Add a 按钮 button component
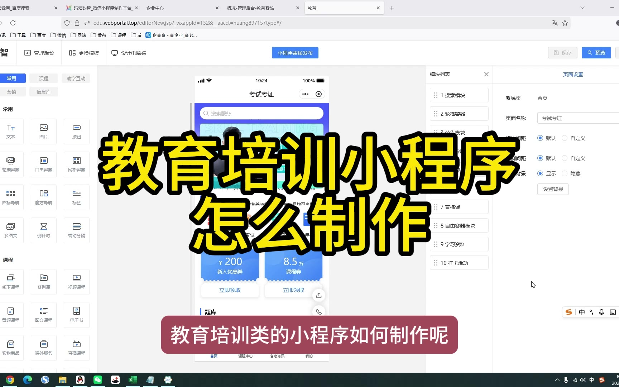Image resolution: width=619 pixels, height=387 pixels. 77,132
